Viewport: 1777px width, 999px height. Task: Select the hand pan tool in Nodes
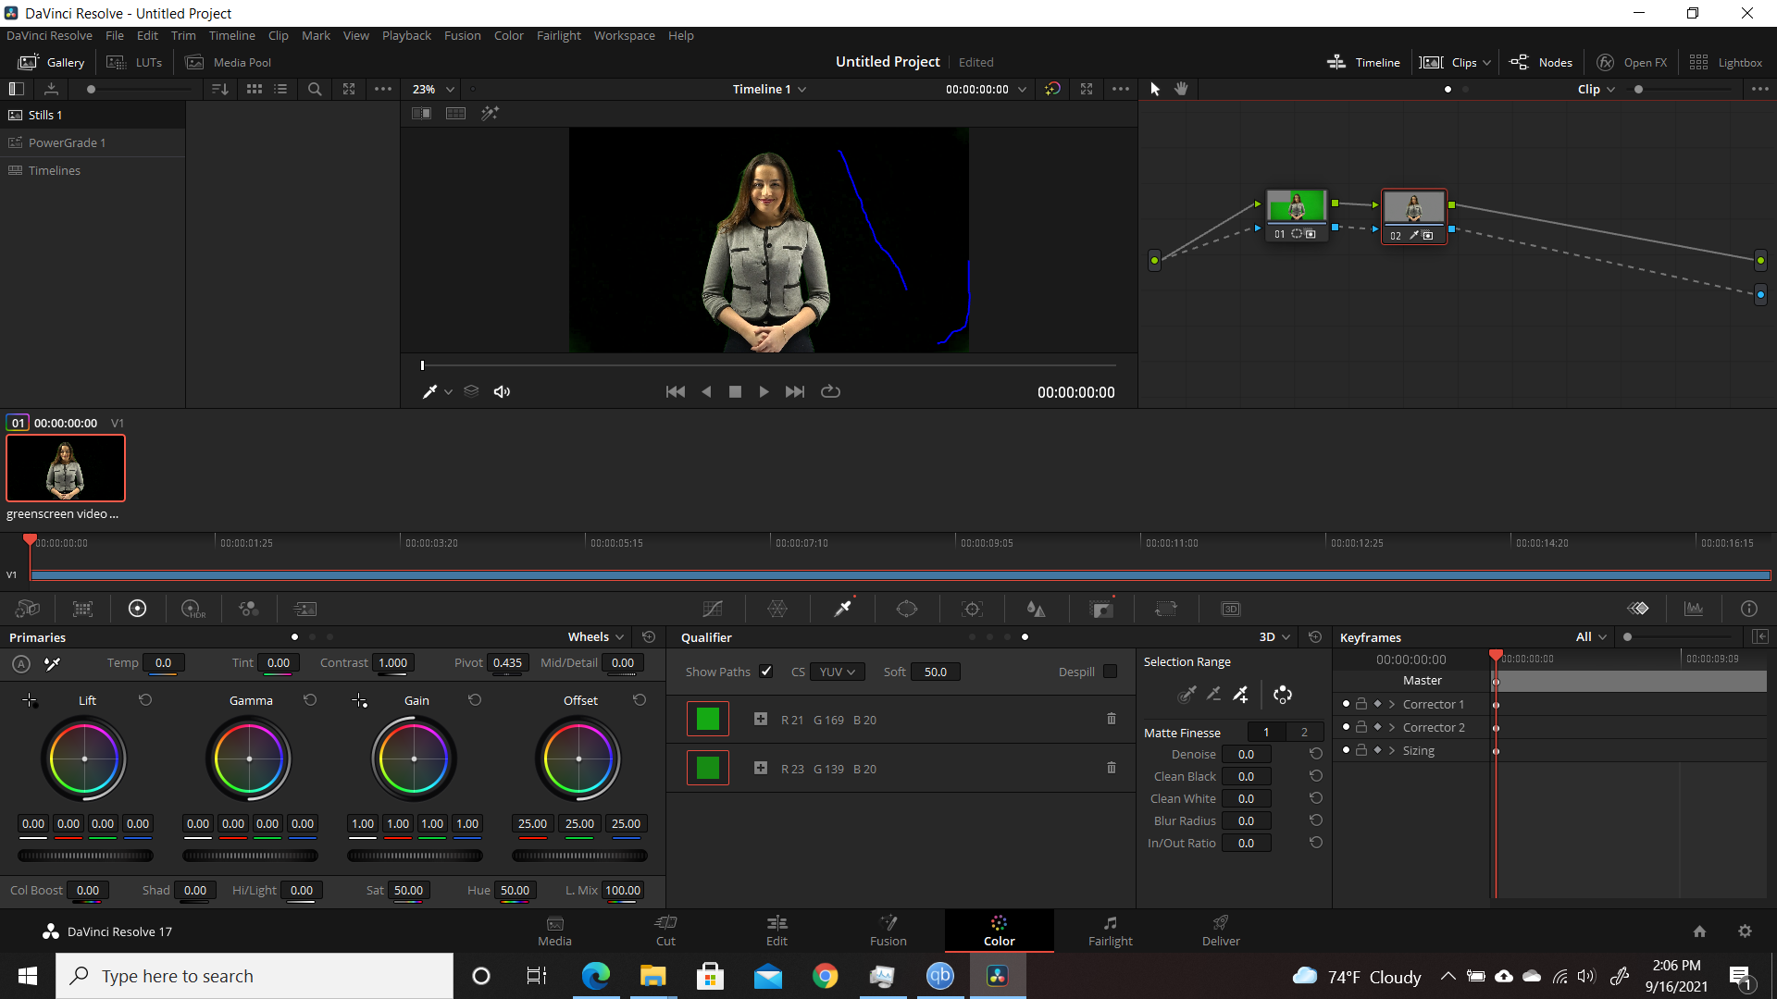[1182, 89]
